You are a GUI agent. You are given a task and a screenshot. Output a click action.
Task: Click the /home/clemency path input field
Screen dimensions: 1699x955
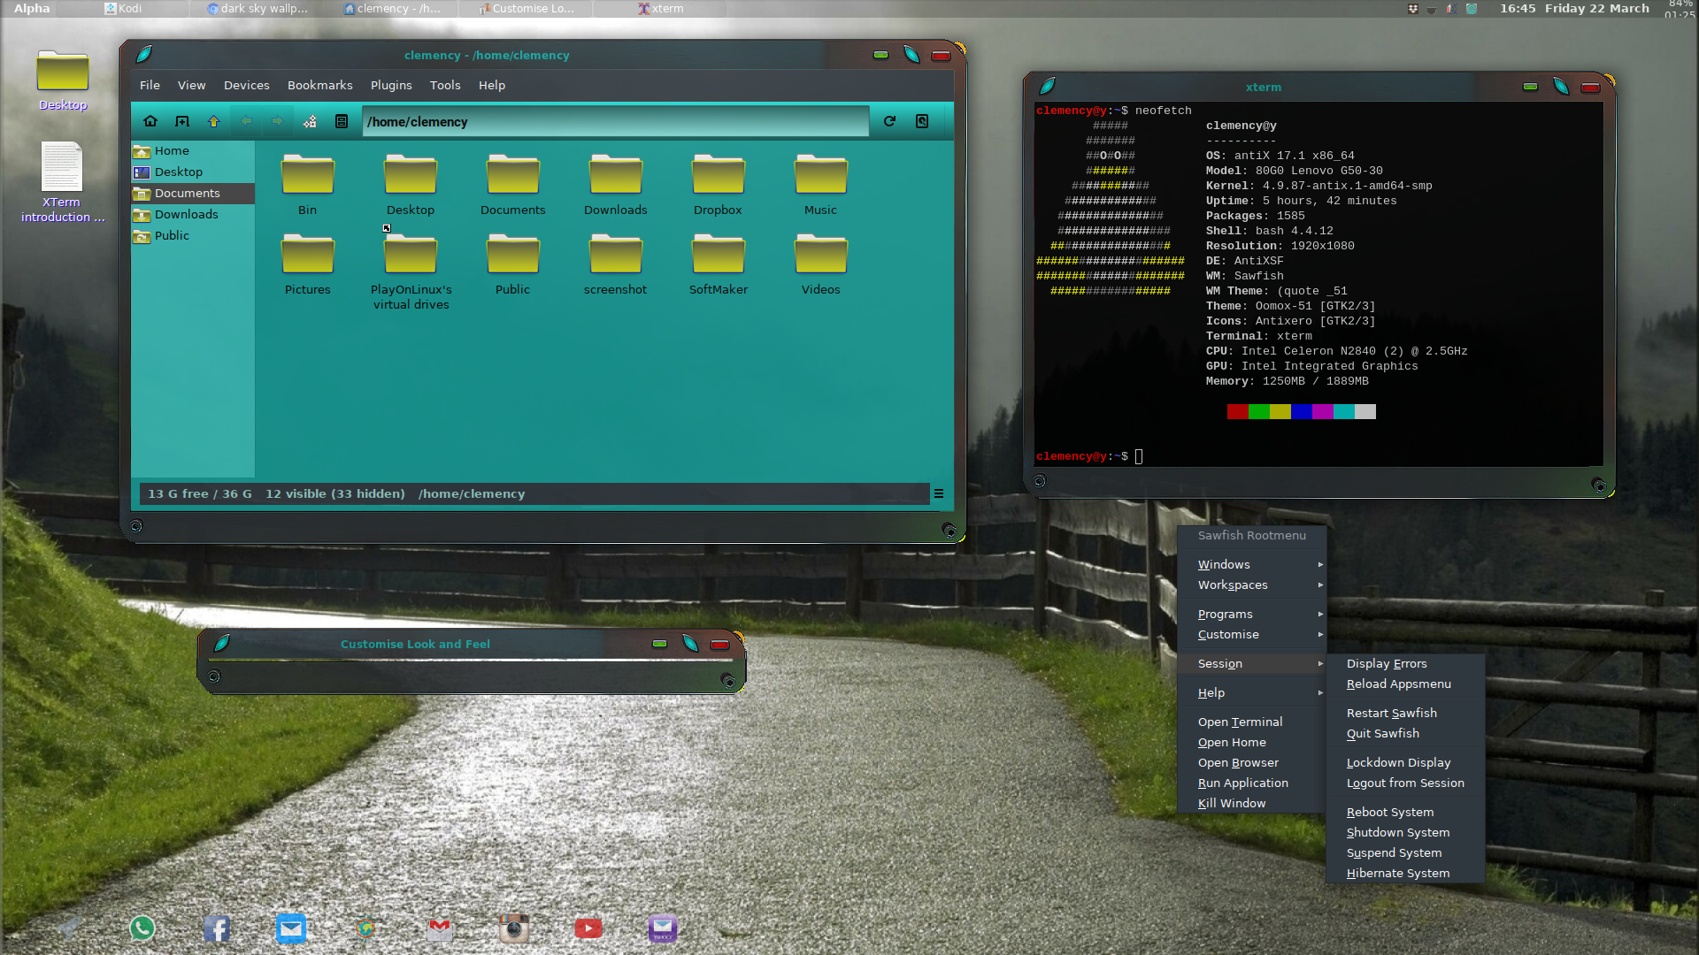616,121
